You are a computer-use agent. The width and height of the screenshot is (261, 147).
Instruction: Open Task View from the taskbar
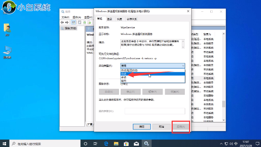coord(95,143)
